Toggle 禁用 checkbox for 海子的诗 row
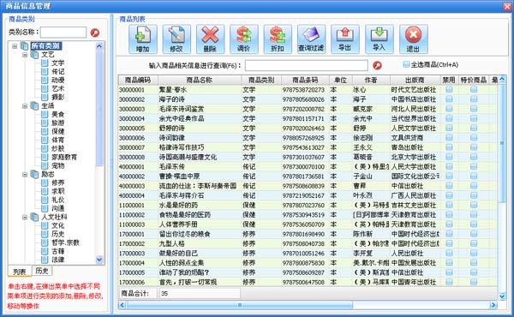The image size is (514, 317). coord(449,99)
